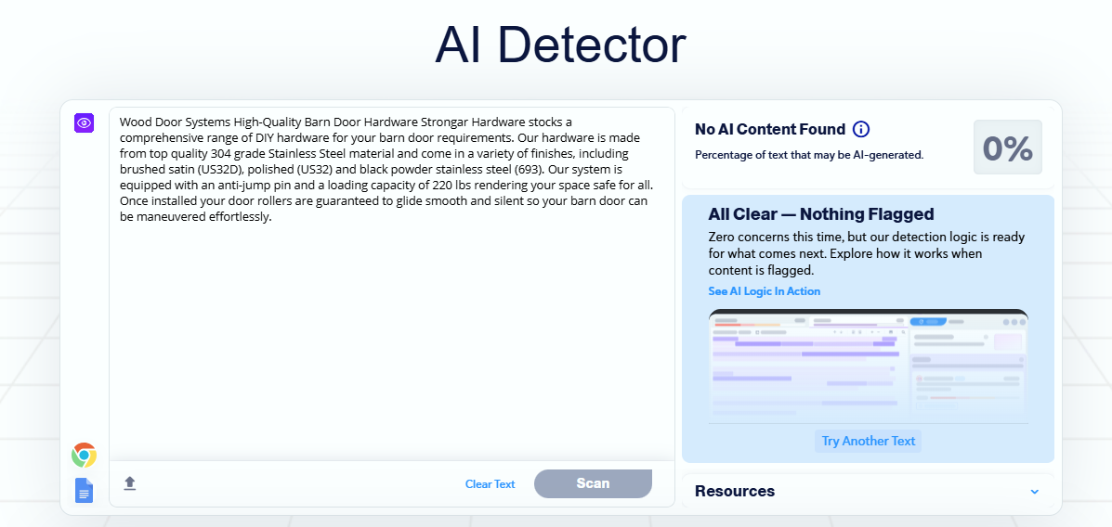Click the upload file icon
The width and height of the screenshot is (1112, 527).
[x=130, y=483]
